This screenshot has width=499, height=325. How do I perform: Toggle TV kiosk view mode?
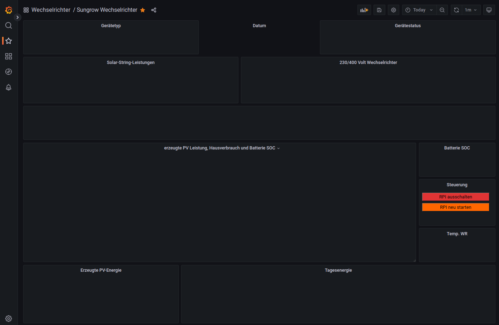tap(489, 10)
